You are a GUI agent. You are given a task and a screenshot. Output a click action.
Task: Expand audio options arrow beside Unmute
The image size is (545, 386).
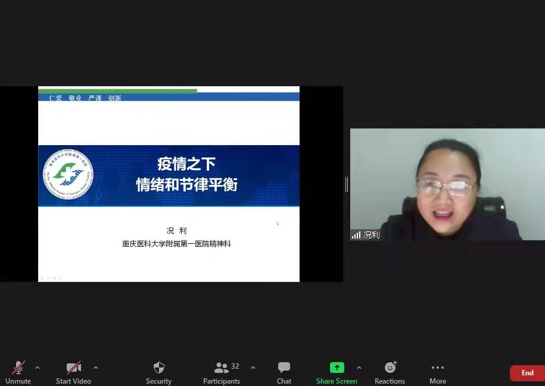38,368
